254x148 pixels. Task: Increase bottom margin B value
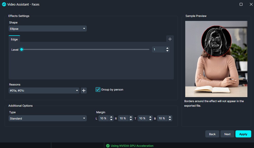coord(170,117)
